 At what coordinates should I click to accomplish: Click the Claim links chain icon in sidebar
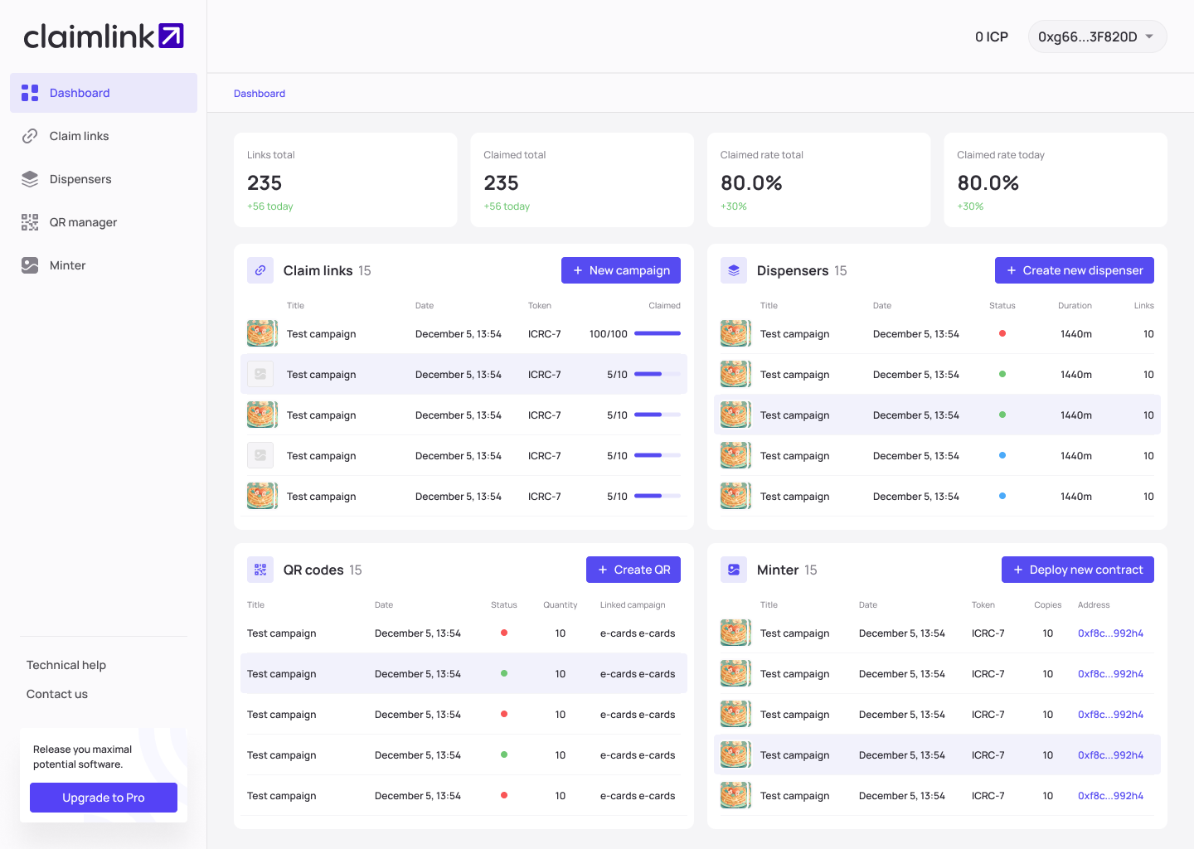[x=30, y=136]
